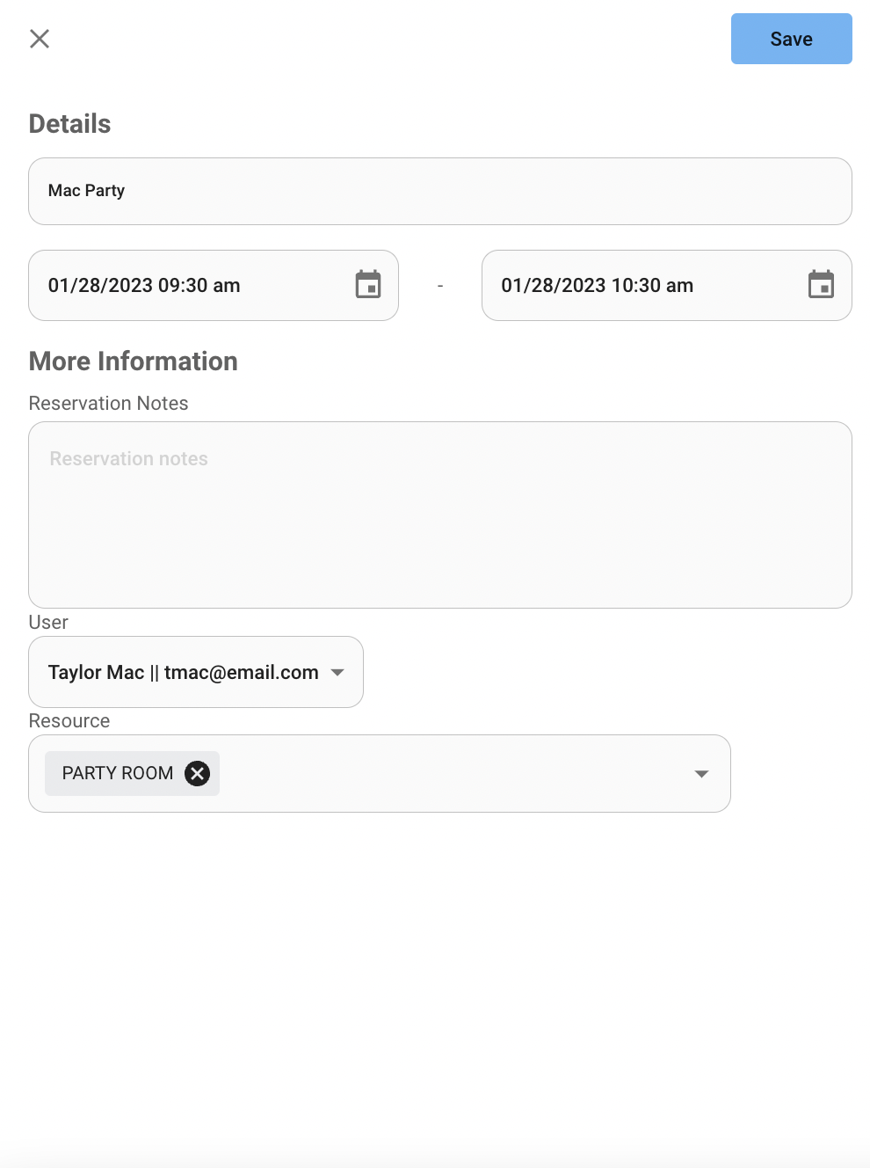This screenshot has height=1168, width=870.
Task: Focus the Mac Party title field
Action: pos(440,191)
